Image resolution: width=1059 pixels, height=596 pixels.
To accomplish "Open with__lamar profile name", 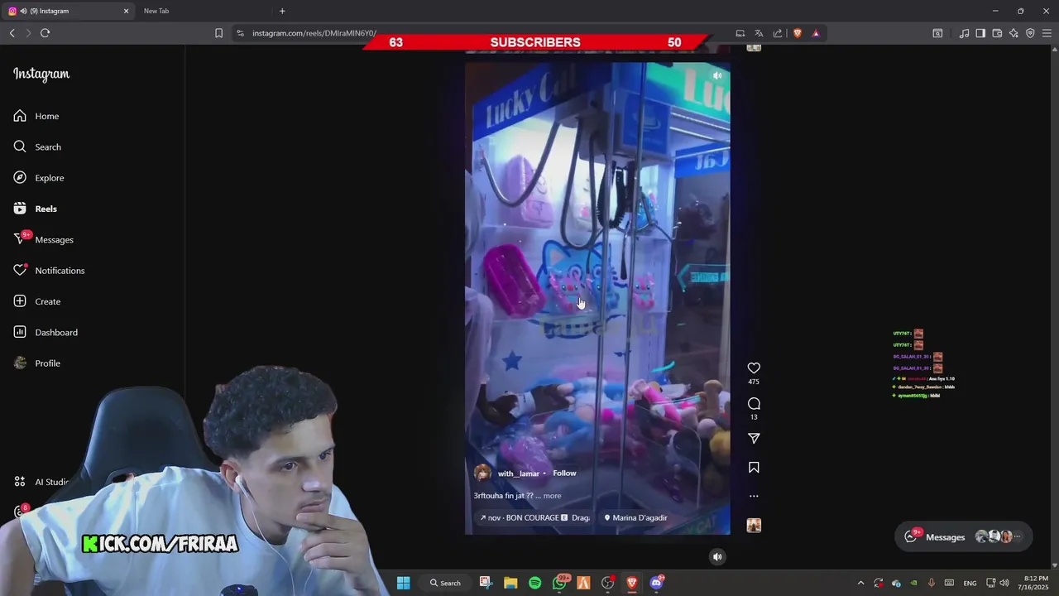I will click(519, 473).
